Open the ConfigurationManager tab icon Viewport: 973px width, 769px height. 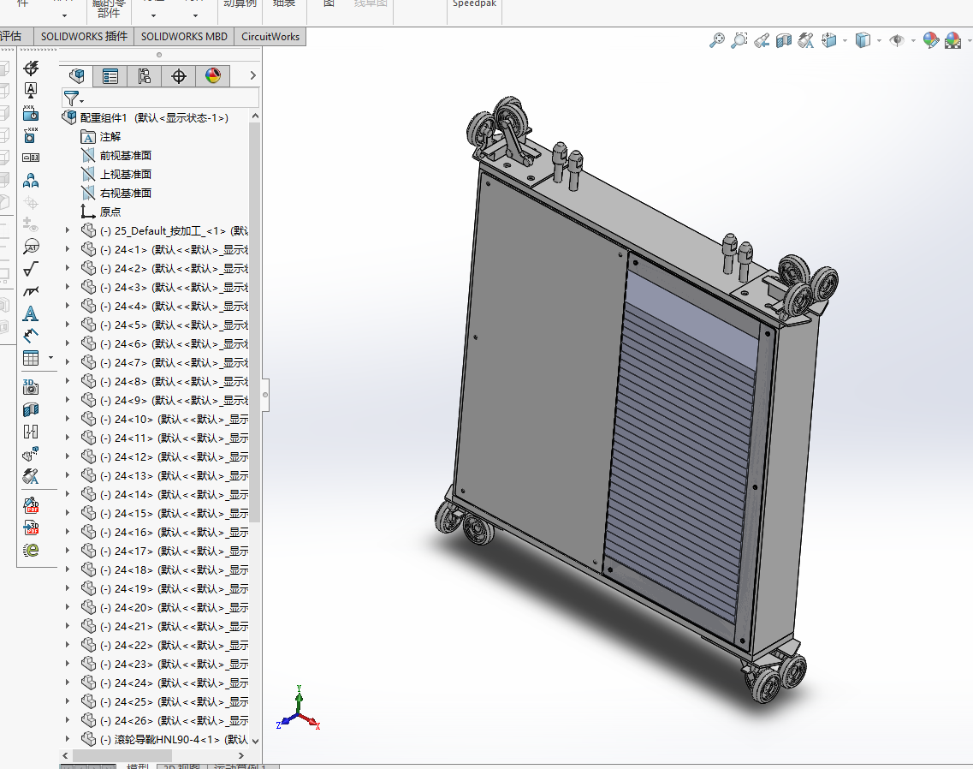click(144, 76)
